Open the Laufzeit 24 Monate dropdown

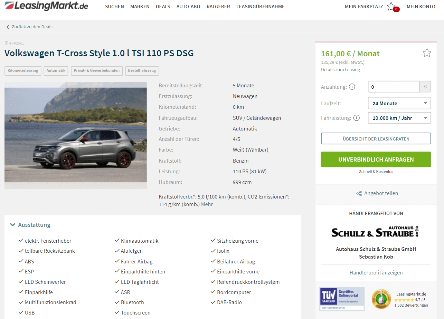(x=399, y=103)
